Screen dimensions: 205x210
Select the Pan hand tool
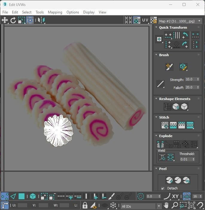click(166, 205)
